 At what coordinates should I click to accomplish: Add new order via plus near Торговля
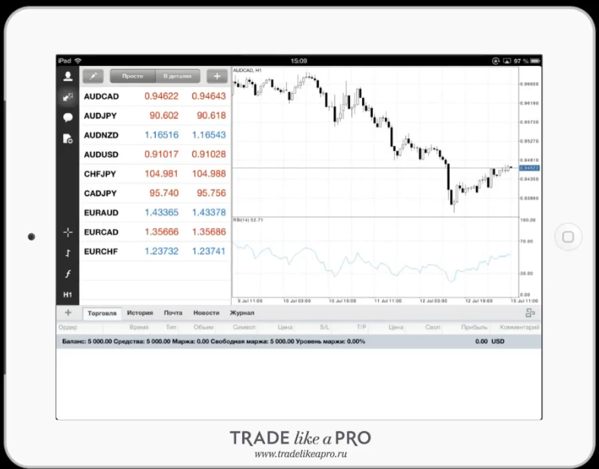tap(68, 313)
